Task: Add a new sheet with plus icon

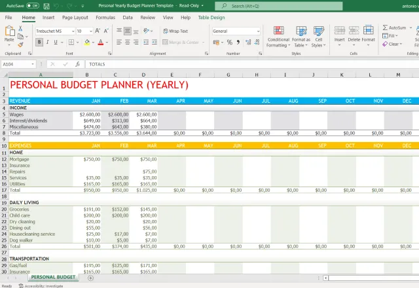Action: coord(90,278)
